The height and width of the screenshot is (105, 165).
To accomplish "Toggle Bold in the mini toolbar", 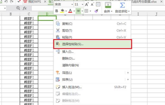I will coord(57,11).
